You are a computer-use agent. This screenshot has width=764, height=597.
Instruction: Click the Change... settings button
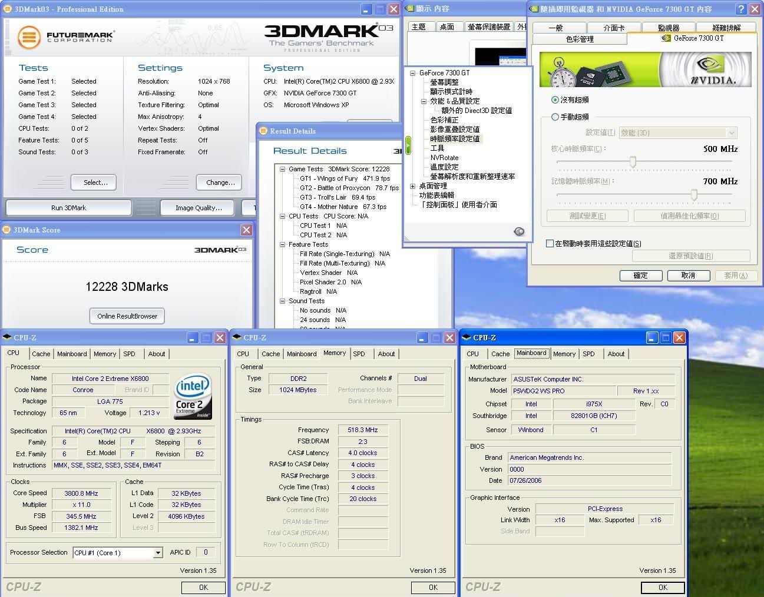(220, 183)
